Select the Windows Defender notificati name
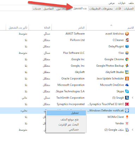 pos(105,110)
